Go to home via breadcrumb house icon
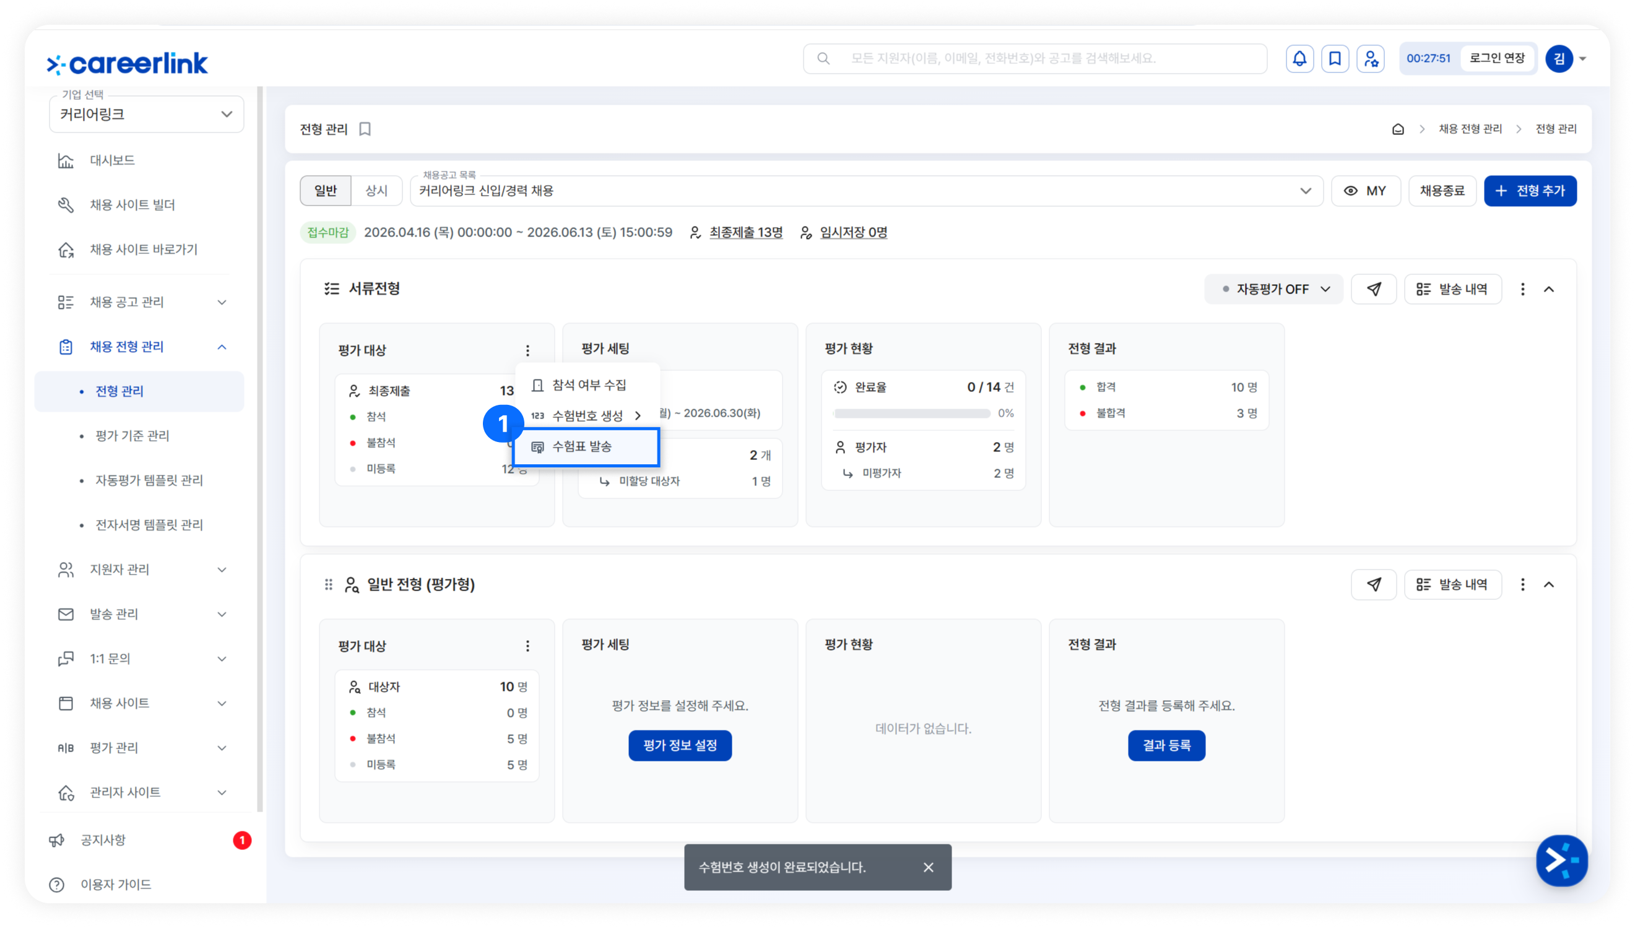 (1397, 129)
